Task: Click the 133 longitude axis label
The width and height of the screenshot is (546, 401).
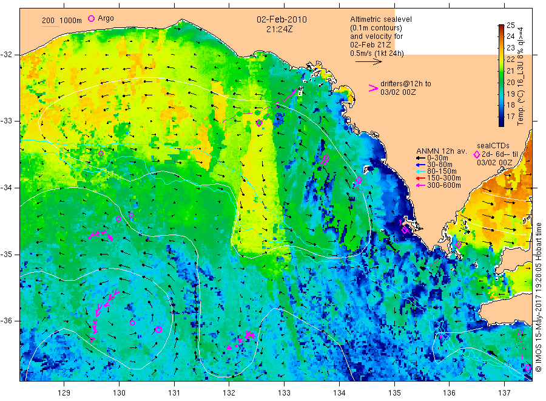Action: click(284, 393)
